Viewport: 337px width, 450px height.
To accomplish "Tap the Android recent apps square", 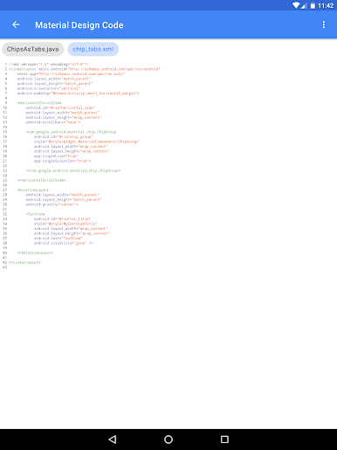I will (224, 440).
